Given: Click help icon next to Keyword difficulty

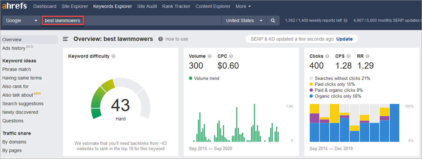Looking at the screenshot, I should click(113, 56).
